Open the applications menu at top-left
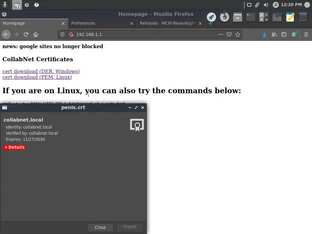 [x=5, y=5]
